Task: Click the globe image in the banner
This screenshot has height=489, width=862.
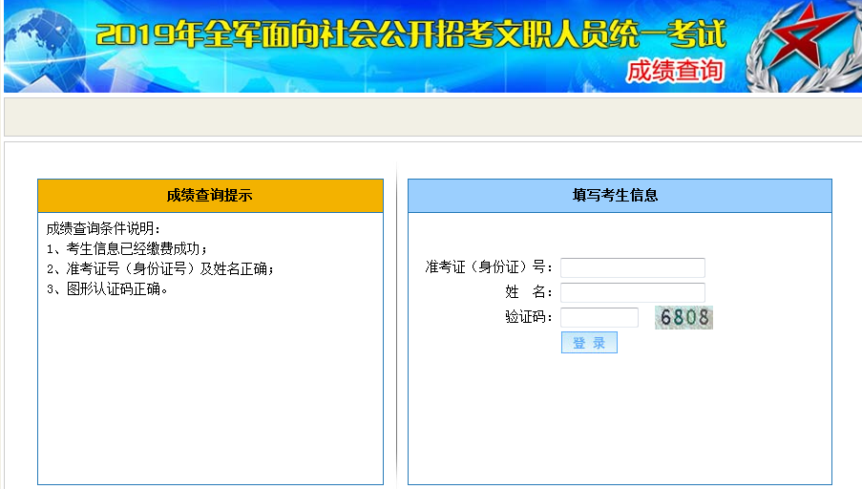Action: click(45, 51)
